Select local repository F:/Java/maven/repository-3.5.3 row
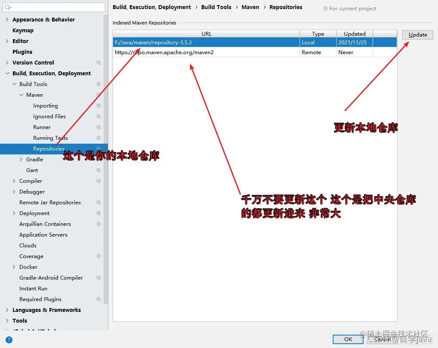 [255, 43]
